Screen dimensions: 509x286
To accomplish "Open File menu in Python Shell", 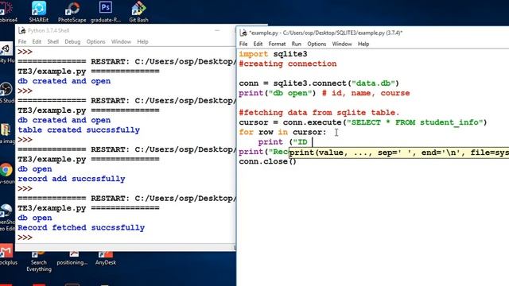I will pyautogui.click(x=22, y=41).
